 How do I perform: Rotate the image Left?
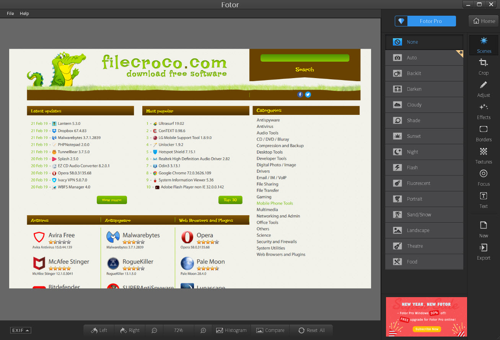coord(99,330)
